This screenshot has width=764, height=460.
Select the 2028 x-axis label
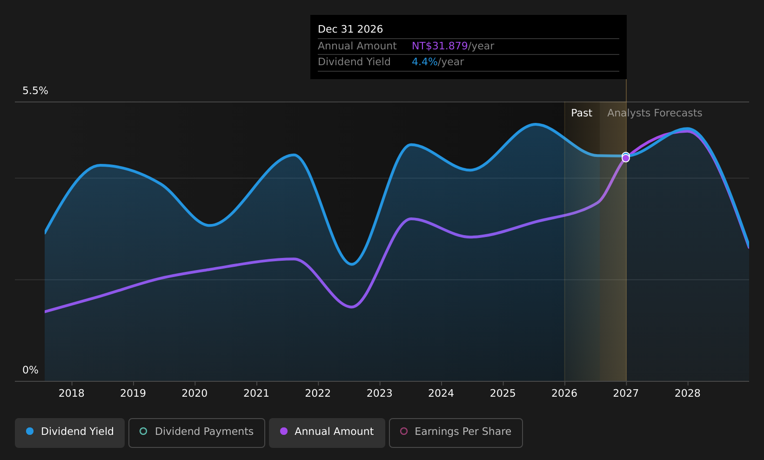pos(688,393)
